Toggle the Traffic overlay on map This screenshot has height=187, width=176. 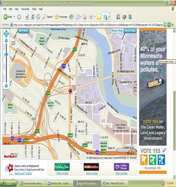click(x=24, y=31)
